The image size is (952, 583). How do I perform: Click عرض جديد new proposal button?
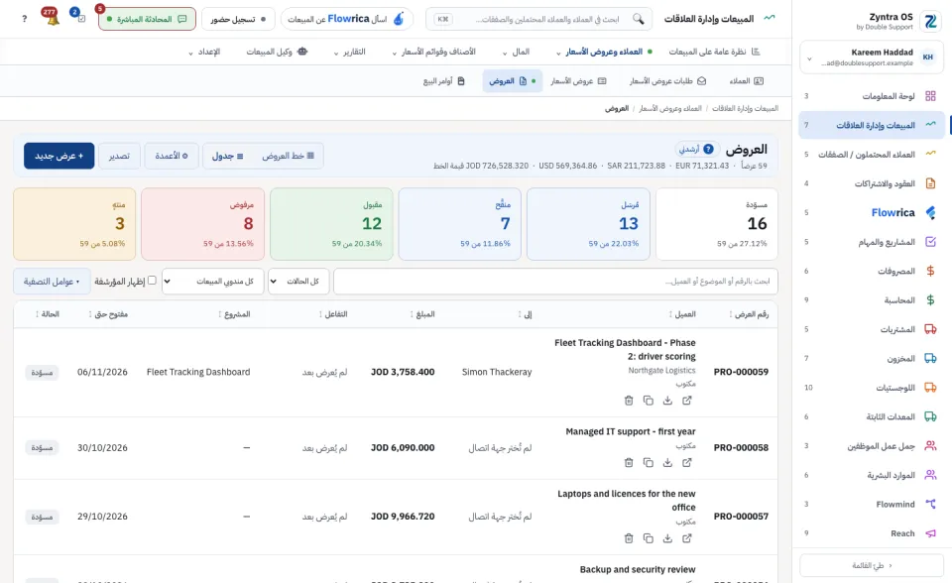tap(59, 156)
